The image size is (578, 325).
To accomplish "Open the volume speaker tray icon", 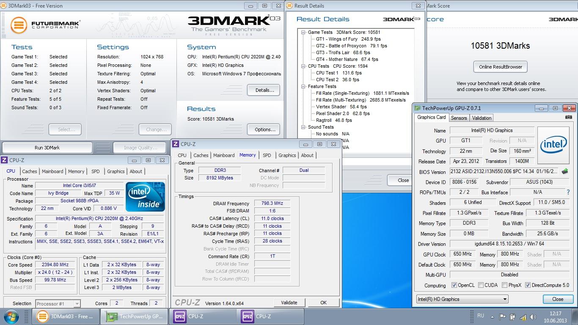I will (533, 317).
